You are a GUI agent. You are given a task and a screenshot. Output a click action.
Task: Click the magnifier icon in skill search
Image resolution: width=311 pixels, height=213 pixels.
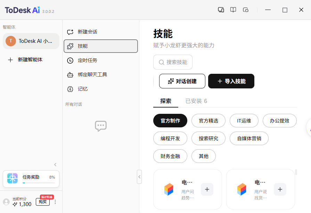[162, 62]
